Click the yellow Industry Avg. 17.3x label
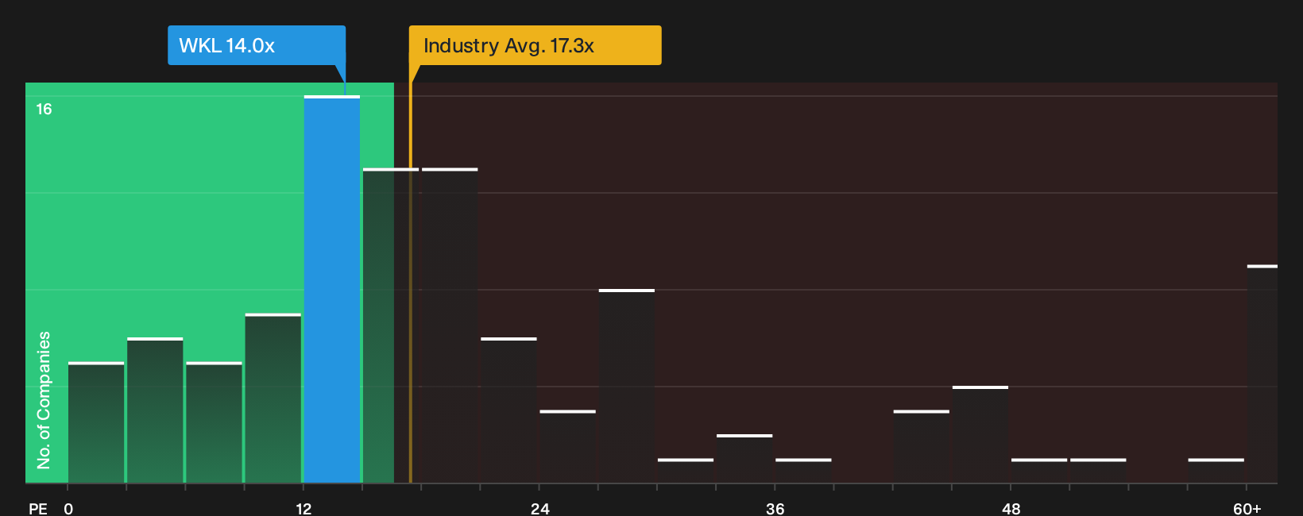Image resolution: width=1303 pixels, height=516 pixels. (535, 45)
